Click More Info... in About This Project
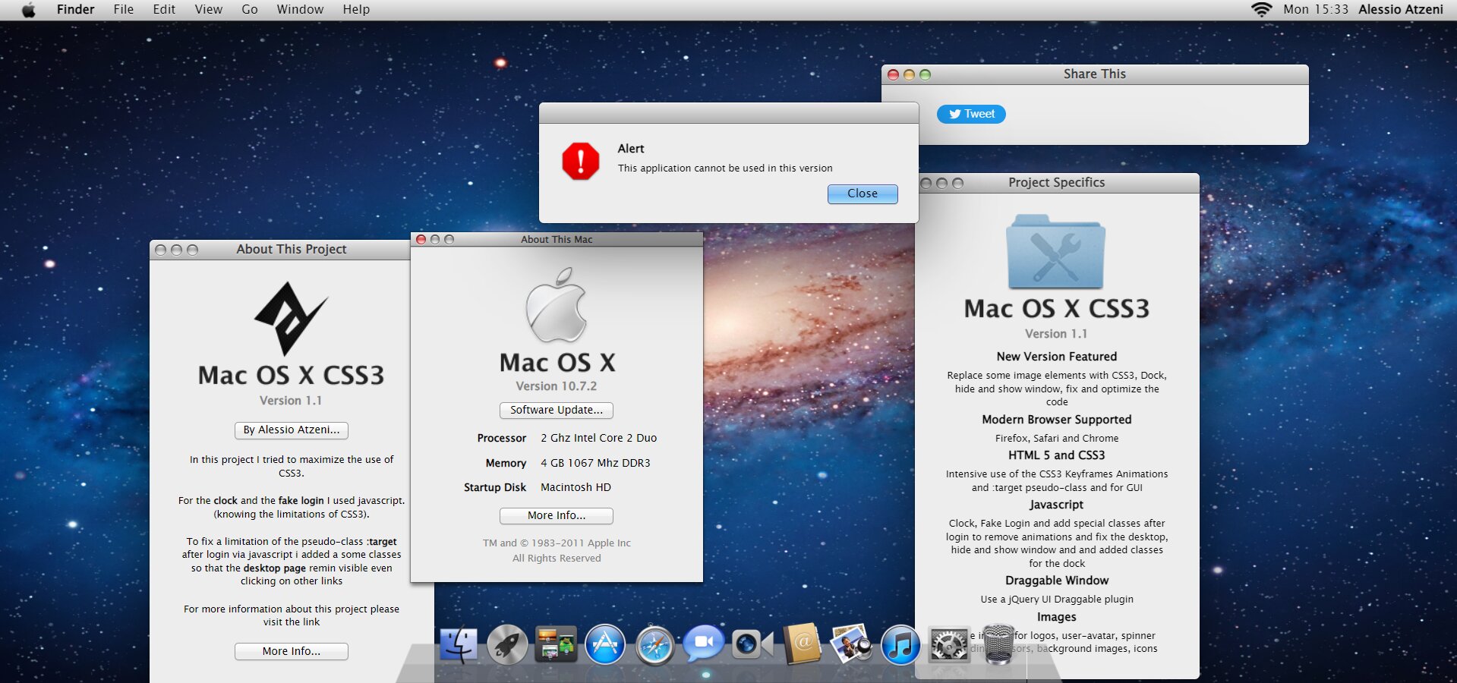 pyautogui.click(x=292, y=651)
